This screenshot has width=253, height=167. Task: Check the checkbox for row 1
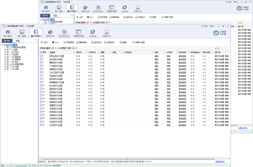point(41,56)
